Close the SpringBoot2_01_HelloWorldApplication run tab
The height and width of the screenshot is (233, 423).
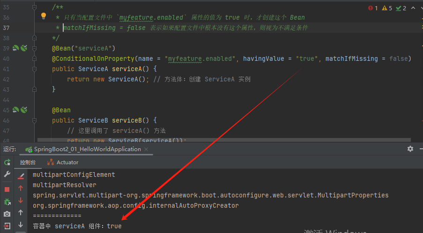(x=146, y=149)
